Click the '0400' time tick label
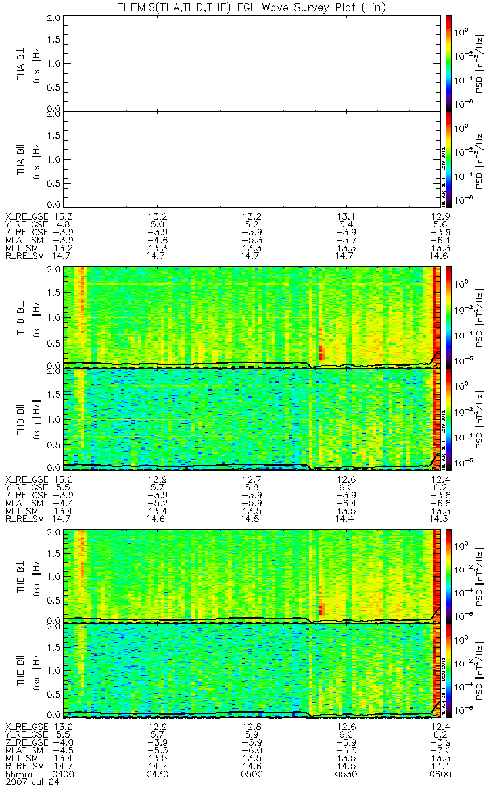Image resolution: width=493 pixels, height=789 pixels. pos(64,774)
